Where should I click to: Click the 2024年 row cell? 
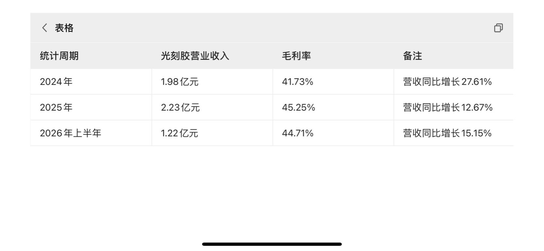pyautogui.click(x=91, y=82)
